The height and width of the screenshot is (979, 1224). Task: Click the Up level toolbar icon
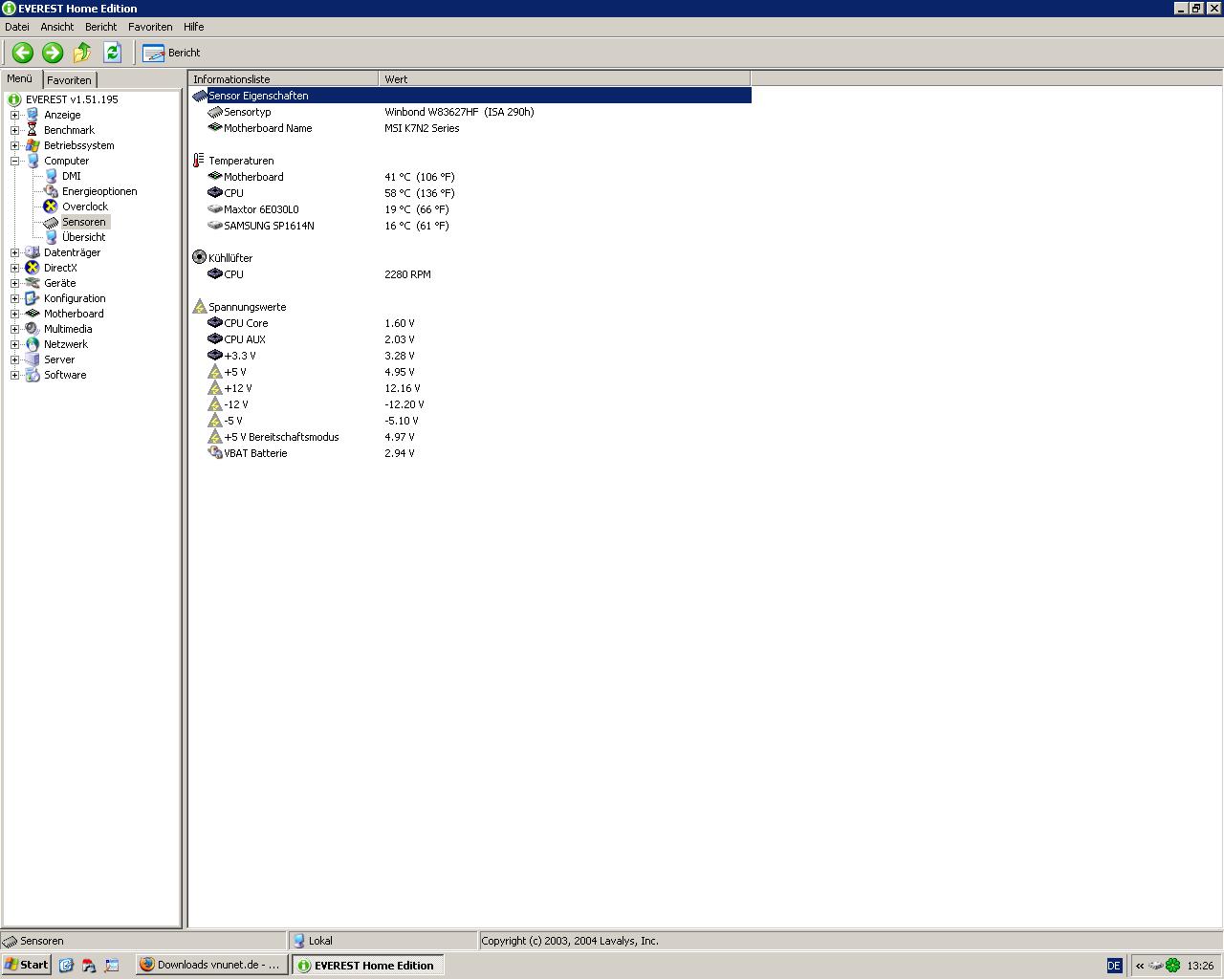click(x=82, y=53)
